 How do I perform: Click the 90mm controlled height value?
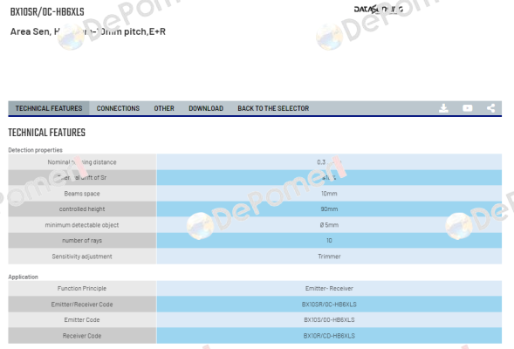pyautogui.click(x=329, y=209)
